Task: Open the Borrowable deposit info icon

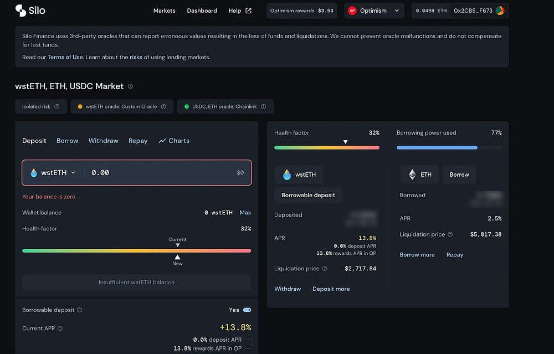Action: click(79, 310)
